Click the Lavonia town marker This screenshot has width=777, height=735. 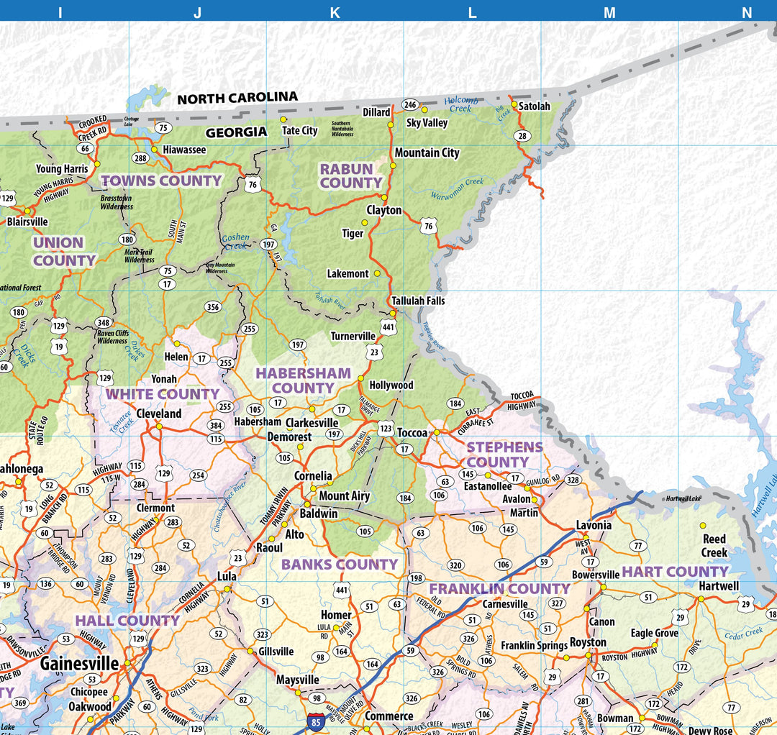click(x=585, y=537)
